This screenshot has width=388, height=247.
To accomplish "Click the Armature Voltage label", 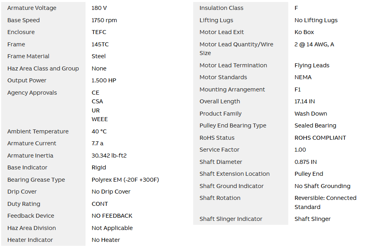I will (x=32, y=8).
